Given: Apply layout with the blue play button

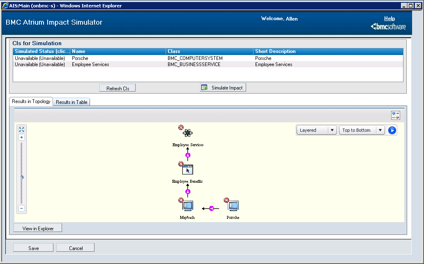Looking at the screenshot, I should [x=392, y=130].
